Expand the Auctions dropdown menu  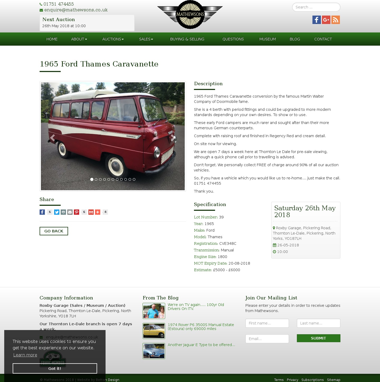click(113, 39)
